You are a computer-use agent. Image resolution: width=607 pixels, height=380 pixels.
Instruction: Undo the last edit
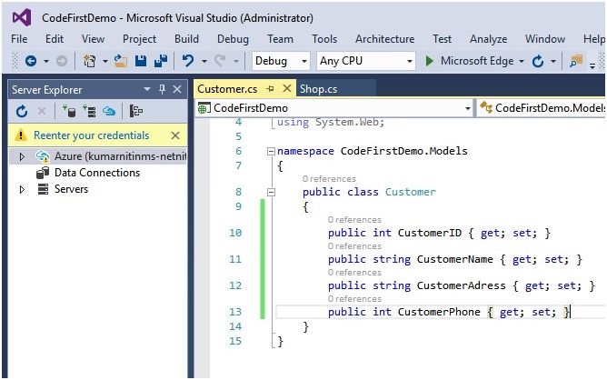tap(188, 61)
